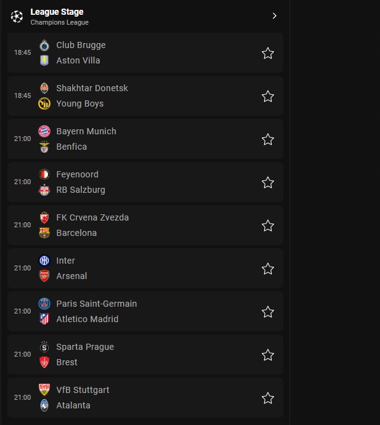Open the Sparta Prague vs Brest match row
The width and height of the screenshot is (380, 425).
coord(145,355)
